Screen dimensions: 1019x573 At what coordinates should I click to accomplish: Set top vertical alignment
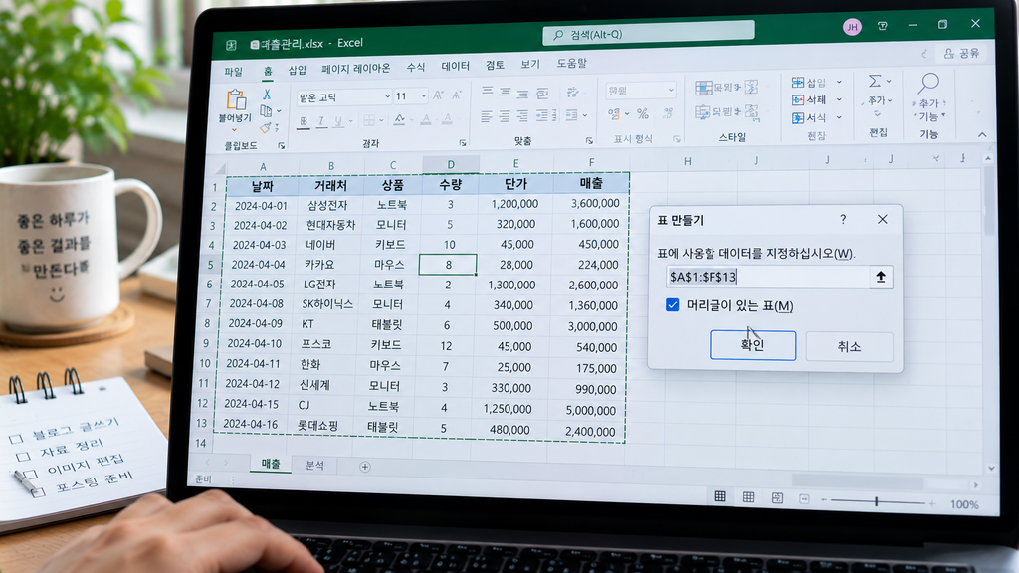pyautogui.click(x=487, y=92)
